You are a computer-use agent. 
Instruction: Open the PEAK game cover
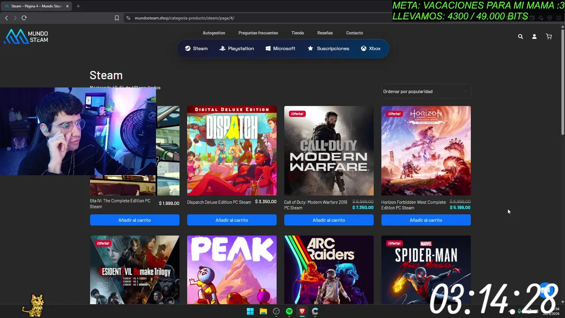pos(232,270)
